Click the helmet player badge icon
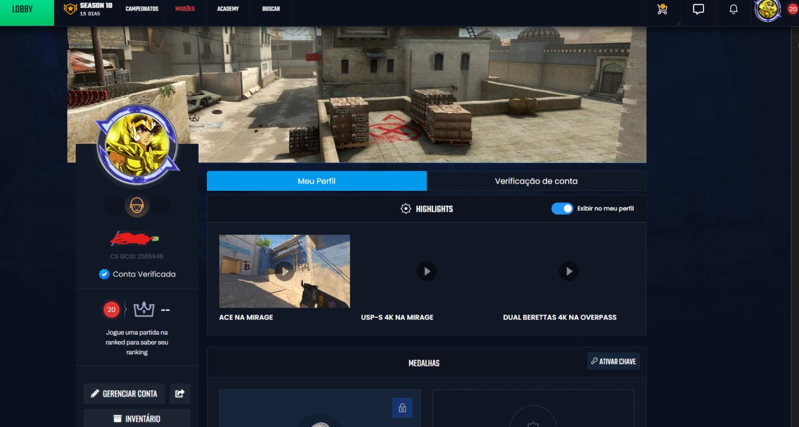Image resolution: width=799 pixels, height=427 pixels. (x=136, y=206)
